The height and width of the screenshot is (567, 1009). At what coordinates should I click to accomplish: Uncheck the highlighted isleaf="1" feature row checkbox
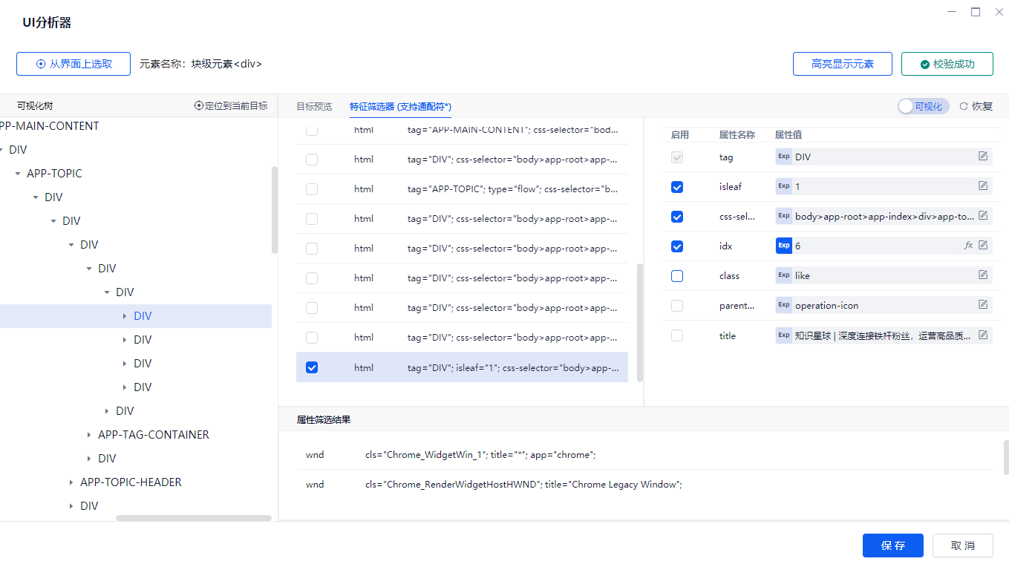coord(312,367)
